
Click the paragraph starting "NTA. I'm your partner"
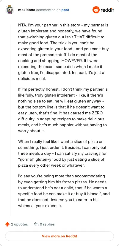click(63, 52)
